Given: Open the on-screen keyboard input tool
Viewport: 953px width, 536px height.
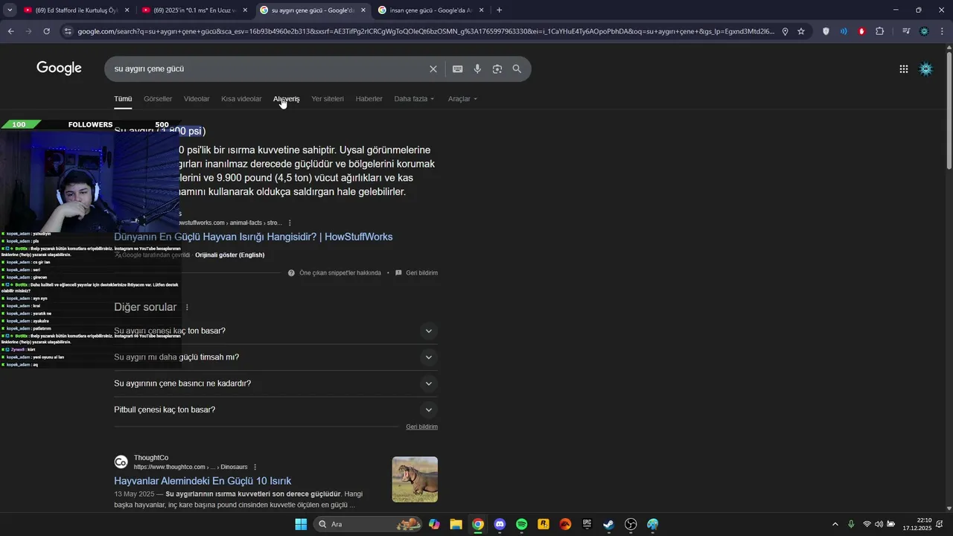Looking at the screenshot, I should click(458, 68).
